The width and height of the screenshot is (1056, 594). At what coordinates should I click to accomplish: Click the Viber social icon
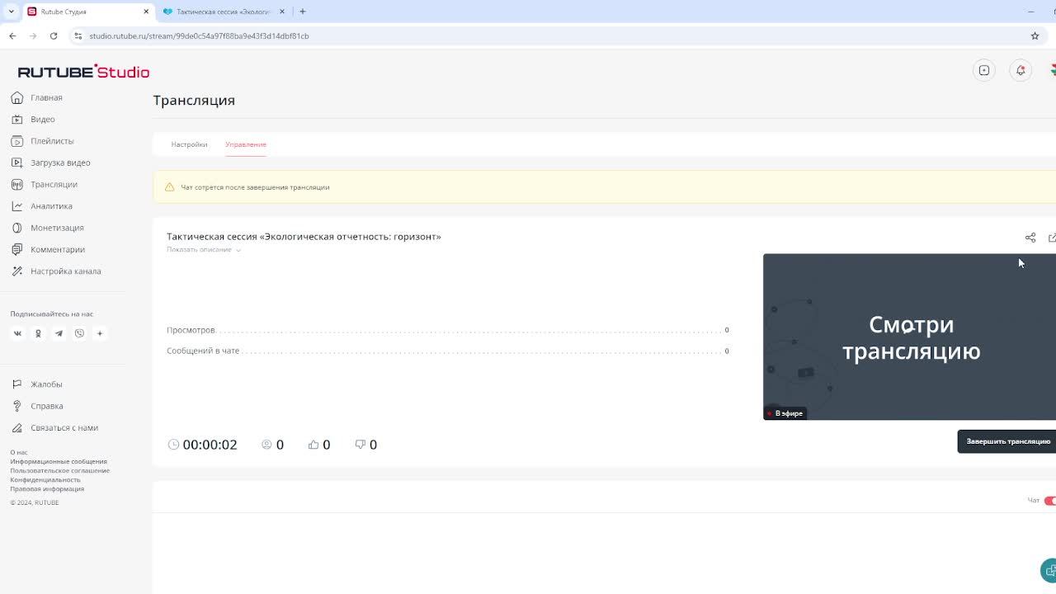79,333
